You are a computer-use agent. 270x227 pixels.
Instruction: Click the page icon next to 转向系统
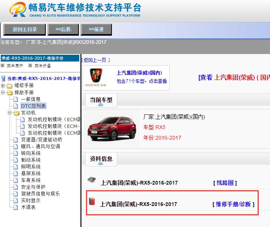[x=16, y=153]
